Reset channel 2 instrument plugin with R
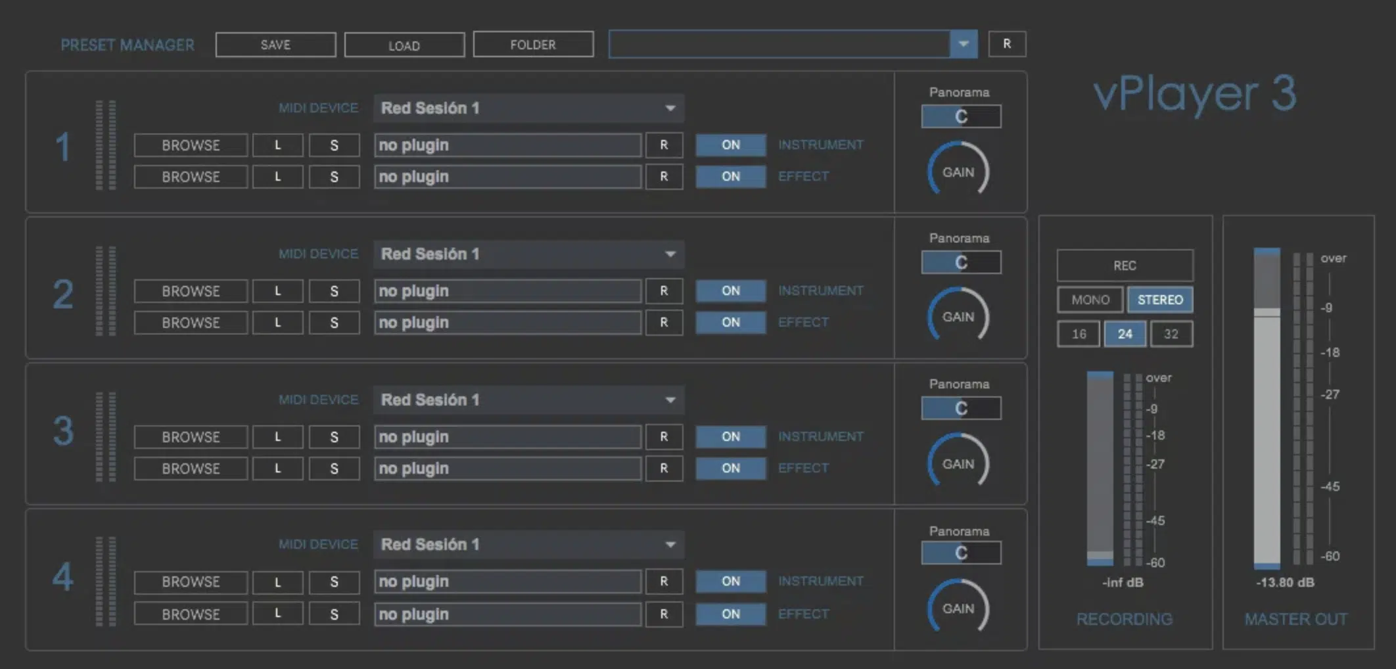The height and width of the screenshot is (669, 1396). (664, 291)
